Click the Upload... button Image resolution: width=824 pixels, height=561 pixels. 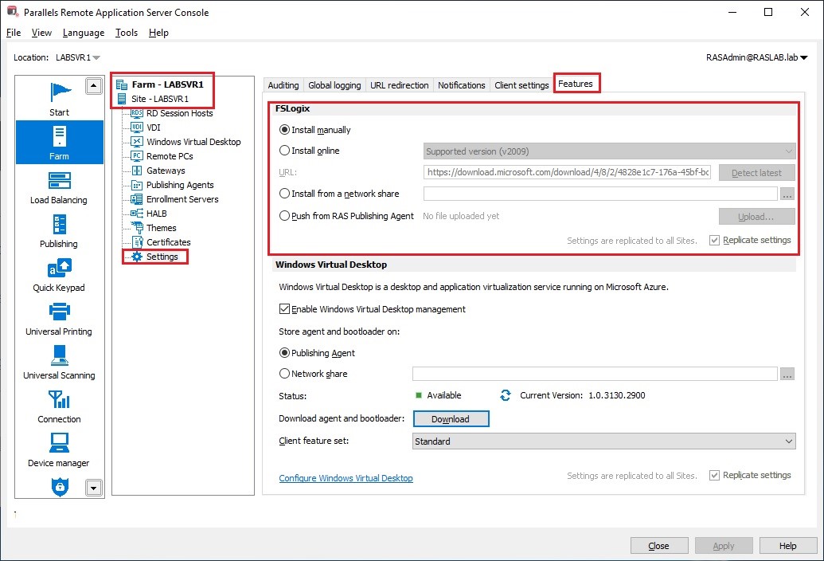(x=756, y=217)
